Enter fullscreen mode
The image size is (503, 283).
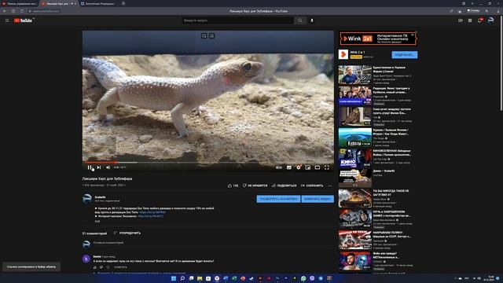327,167
